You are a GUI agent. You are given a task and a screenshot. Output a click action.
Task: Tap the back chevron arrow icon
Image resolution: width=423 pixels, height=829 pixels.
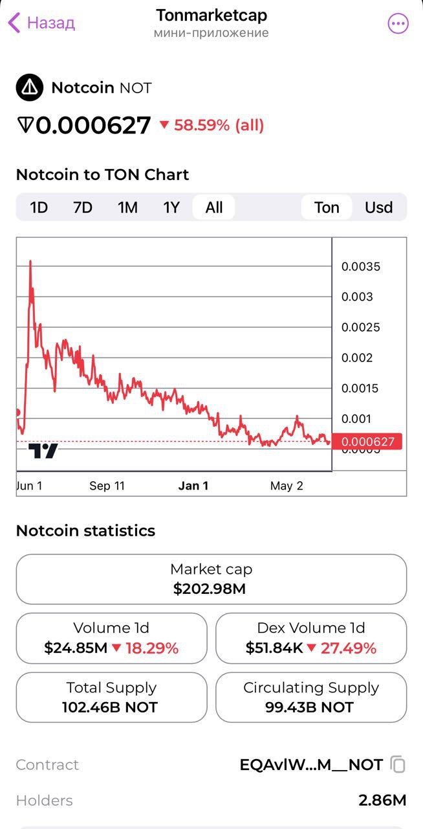click(x=14, y=23)
